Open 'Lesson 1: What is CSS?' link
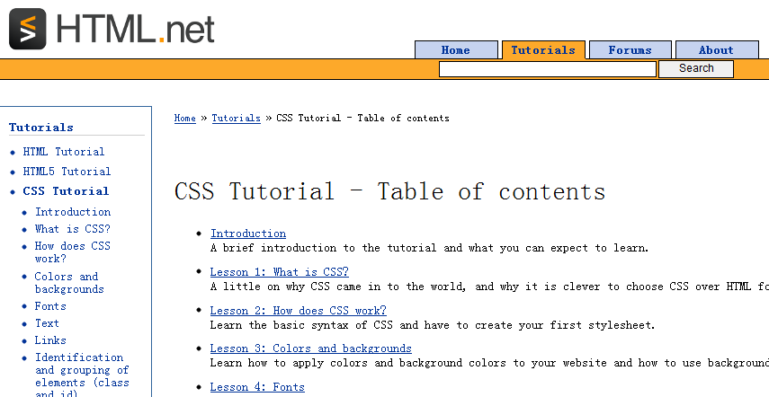Image resolution: width=769 pixels, height=397 pixels. click(279, 272)
